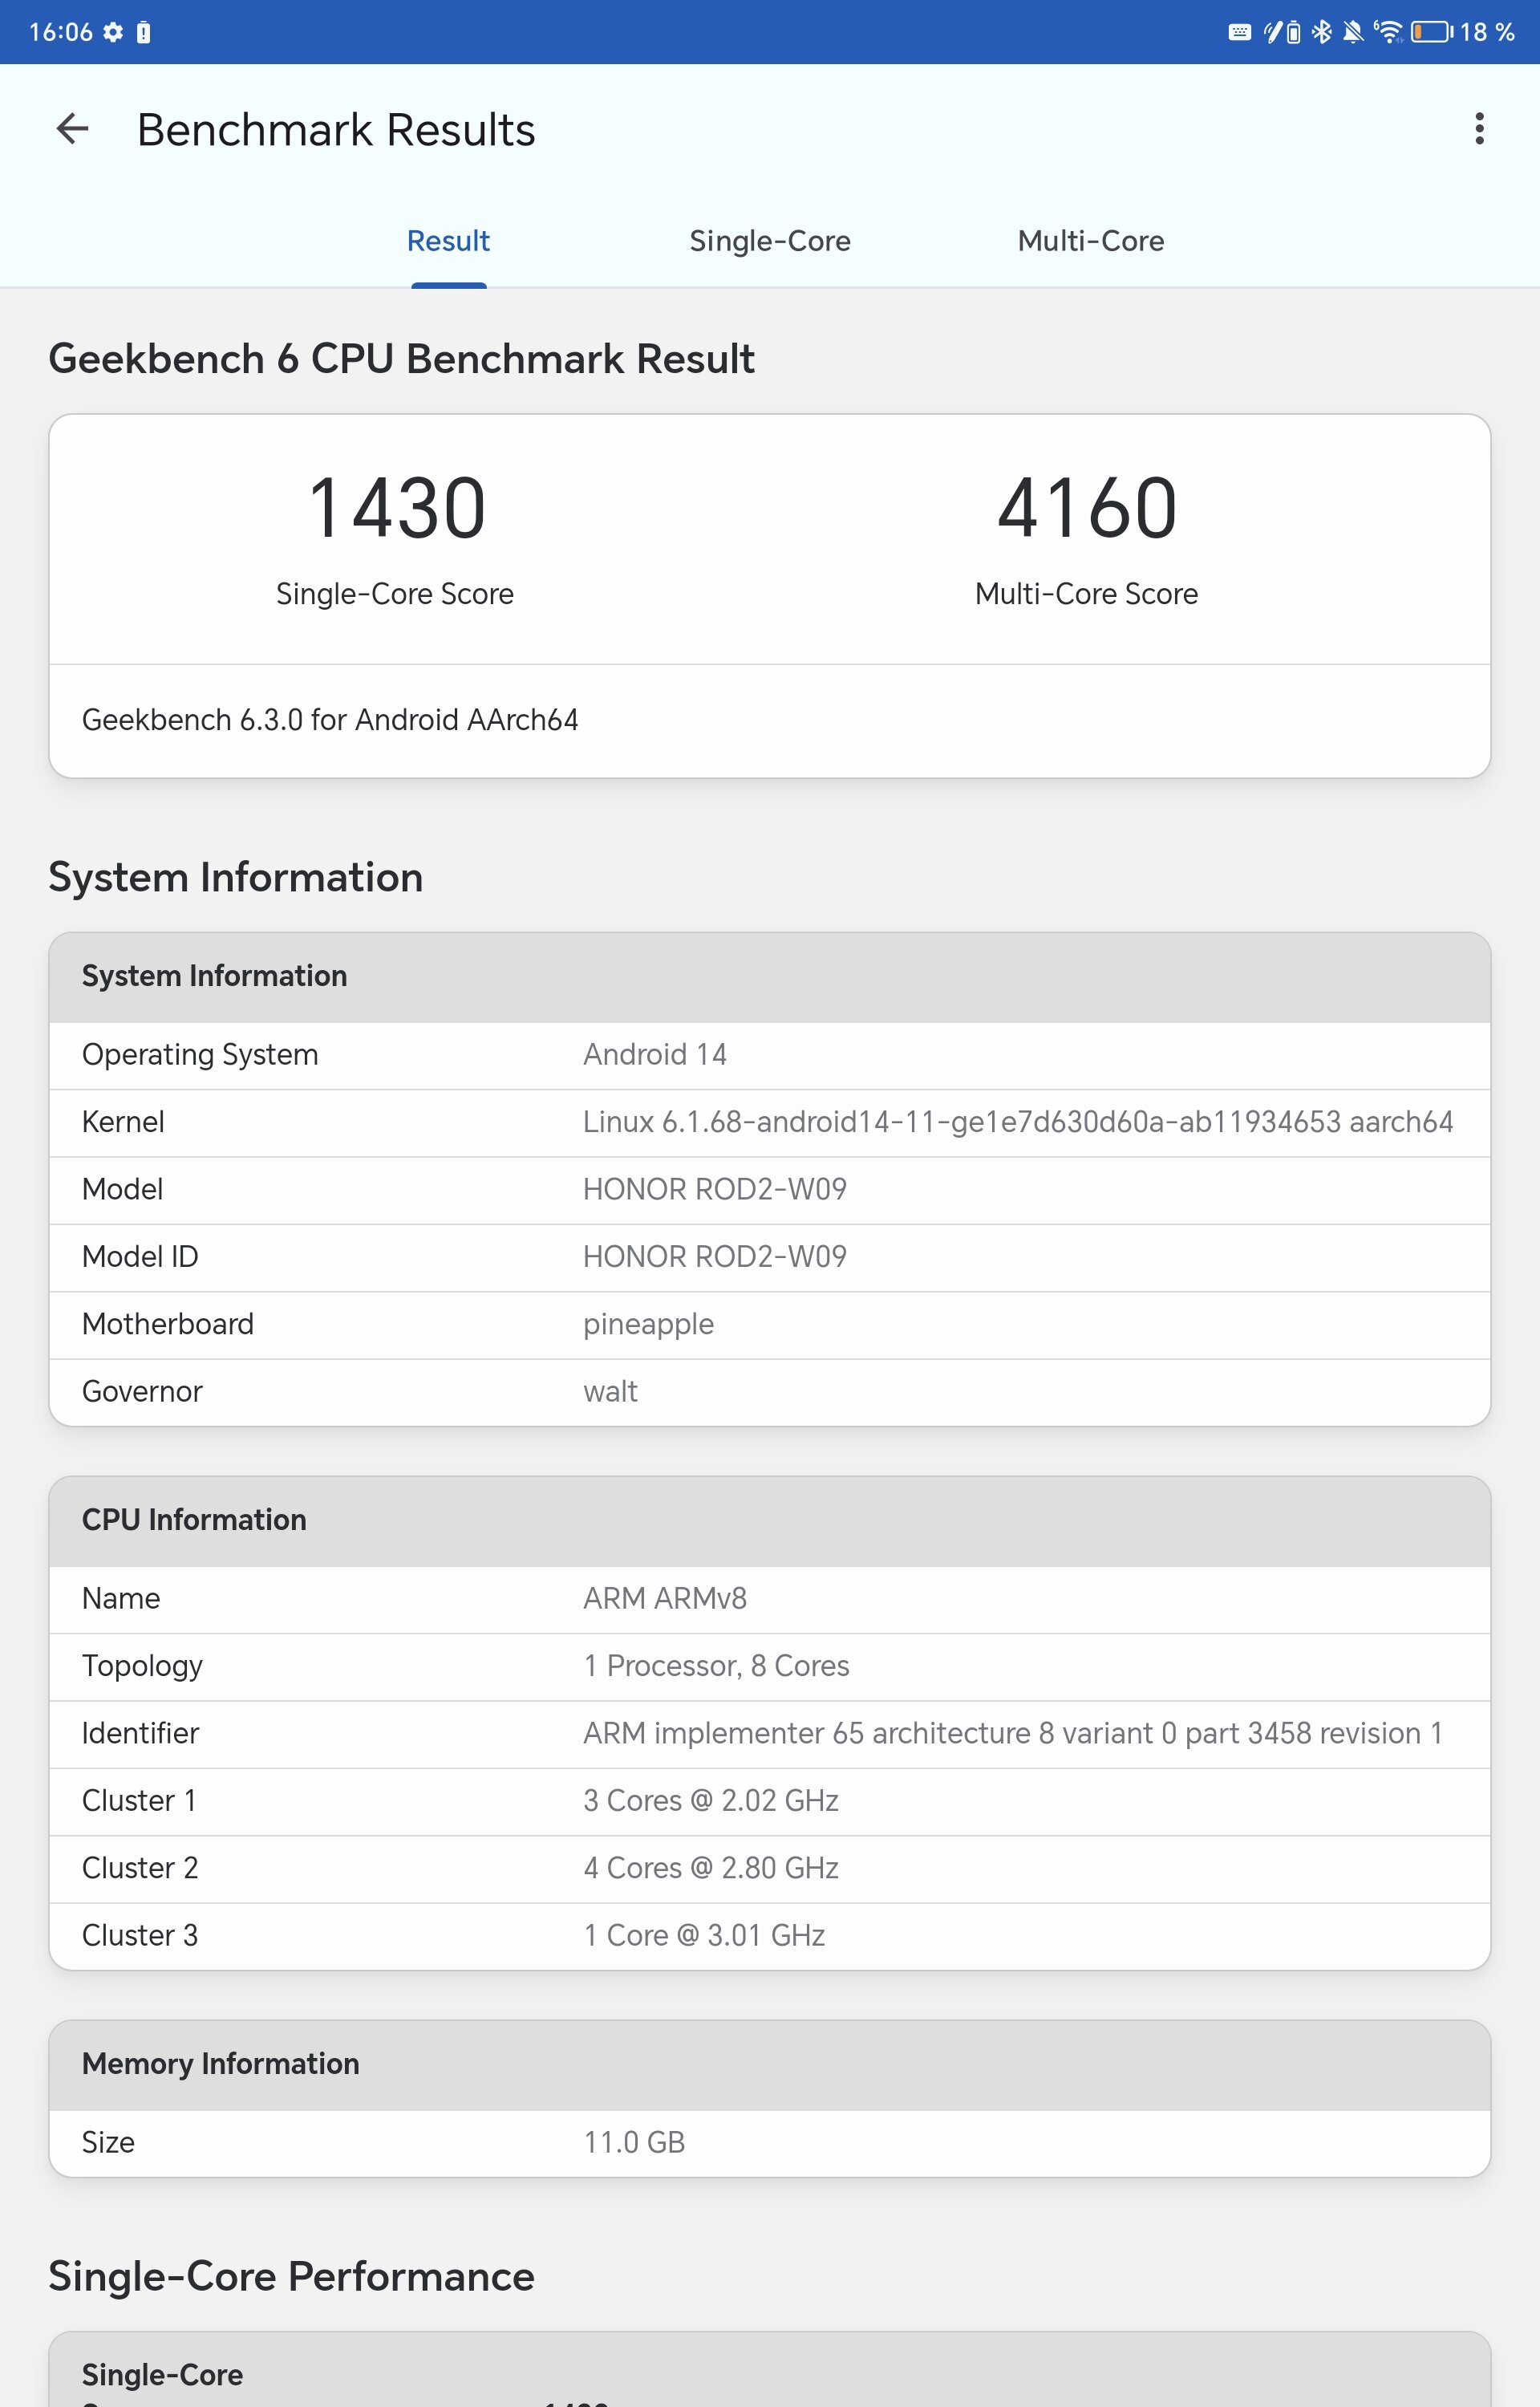
Task: Select 1 Processor, 8 Cores topology
Action: 716,1666
